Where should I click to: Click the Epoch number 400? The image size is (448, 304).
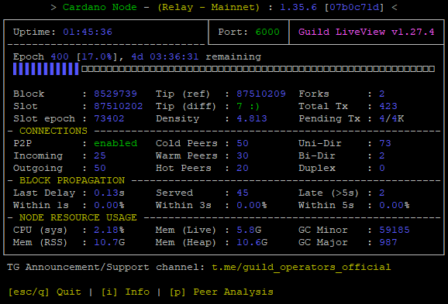pyautogui.click(x=60, y=56)
